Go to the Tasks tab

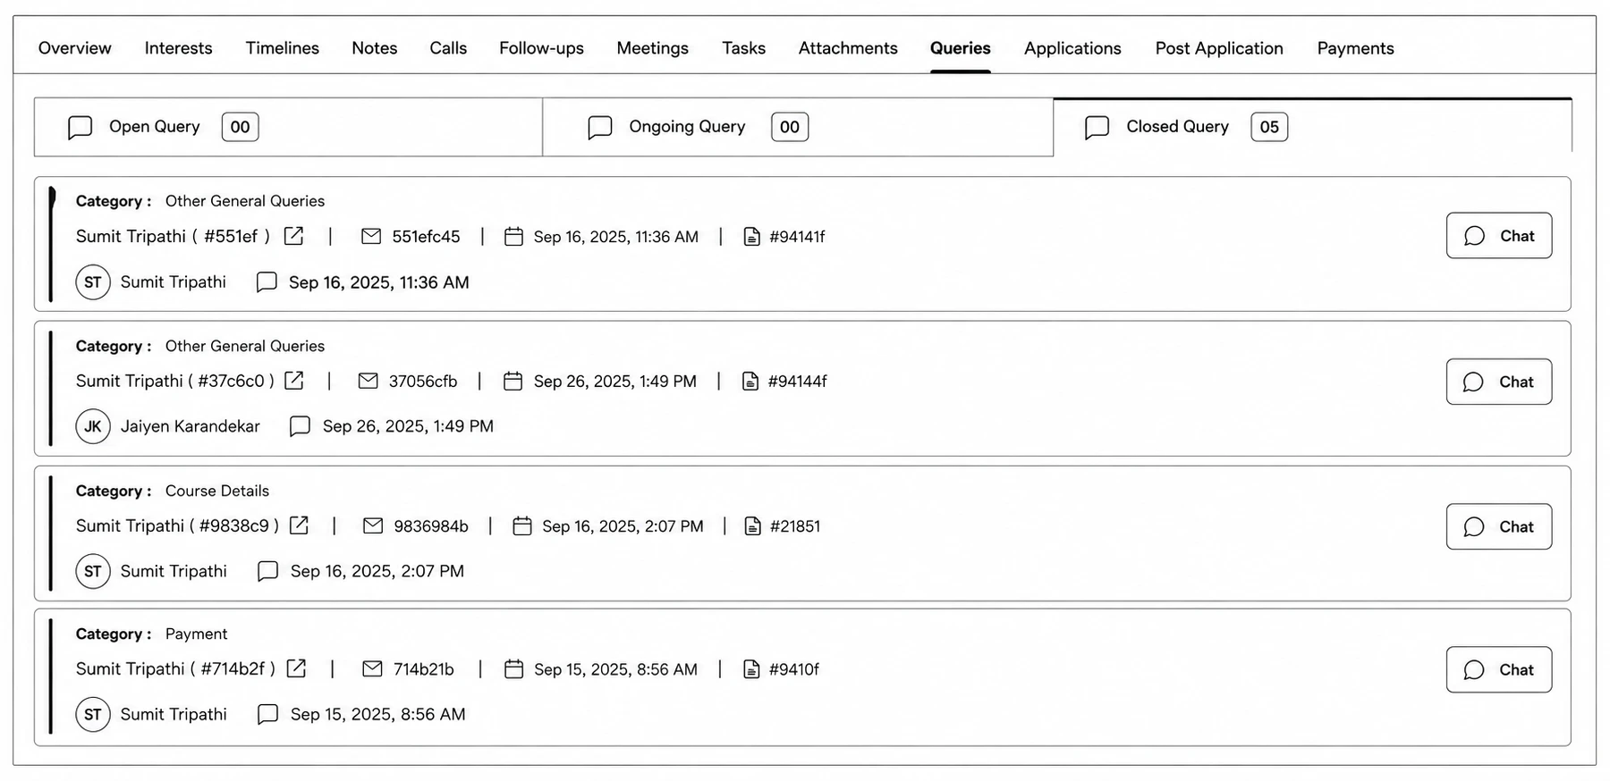pos(744,48)
